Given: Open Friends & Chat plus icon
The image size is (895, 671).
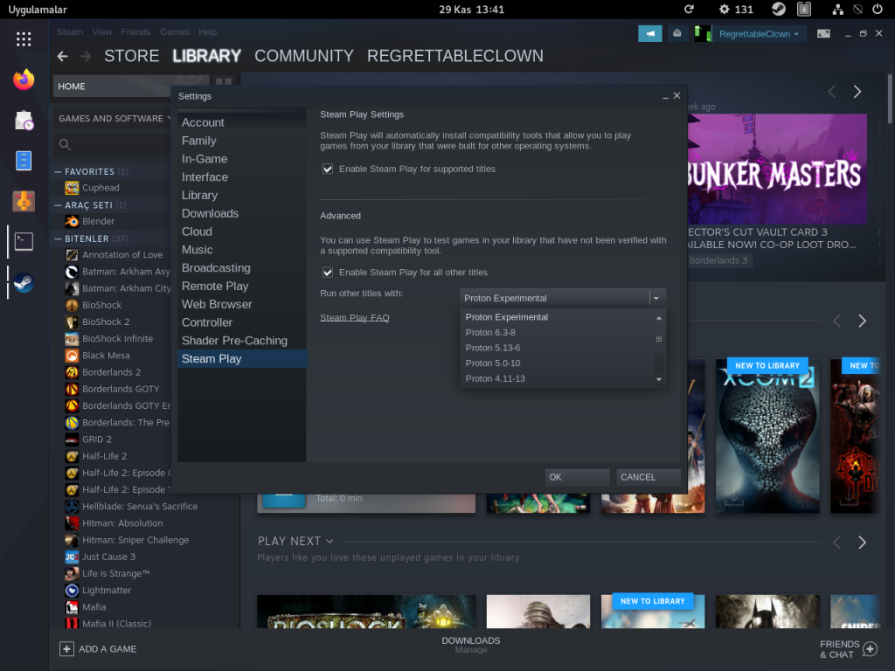Looking at the screenshot, I should [871, 649].
